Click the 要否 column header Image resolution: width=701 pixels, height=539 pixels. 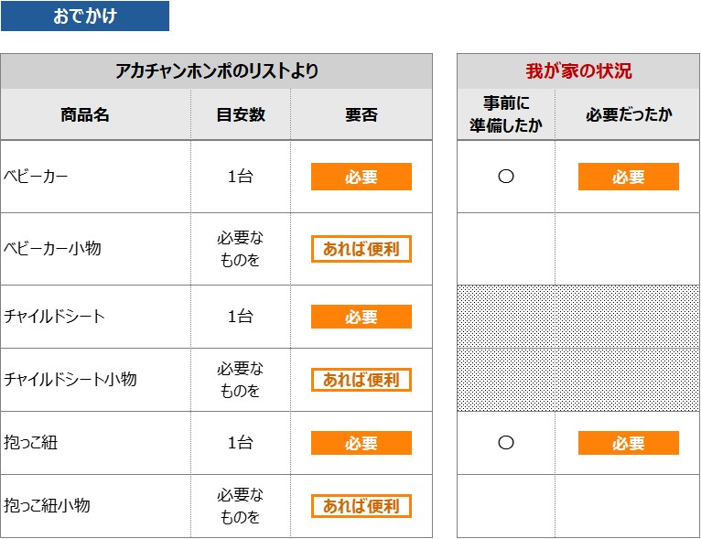point(361,114)
